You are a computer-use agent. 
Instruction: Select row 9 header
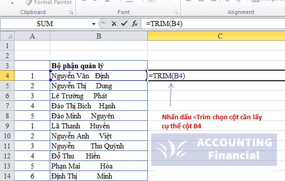click(7, 126)
